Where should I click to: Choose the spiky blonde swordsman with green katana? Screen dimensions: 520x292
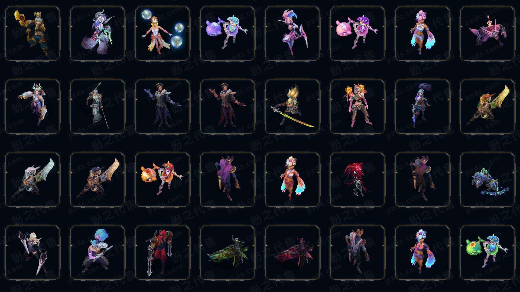point(292,107)
